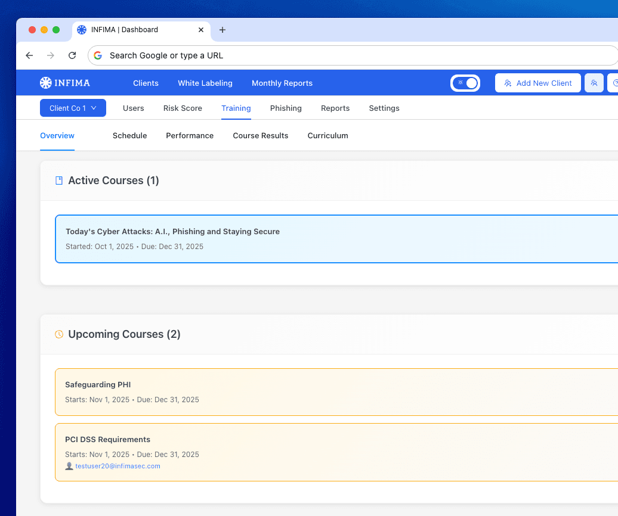
Task: Close the INFIMA Dashboard browser tab
Action: (x=201, y=30)
